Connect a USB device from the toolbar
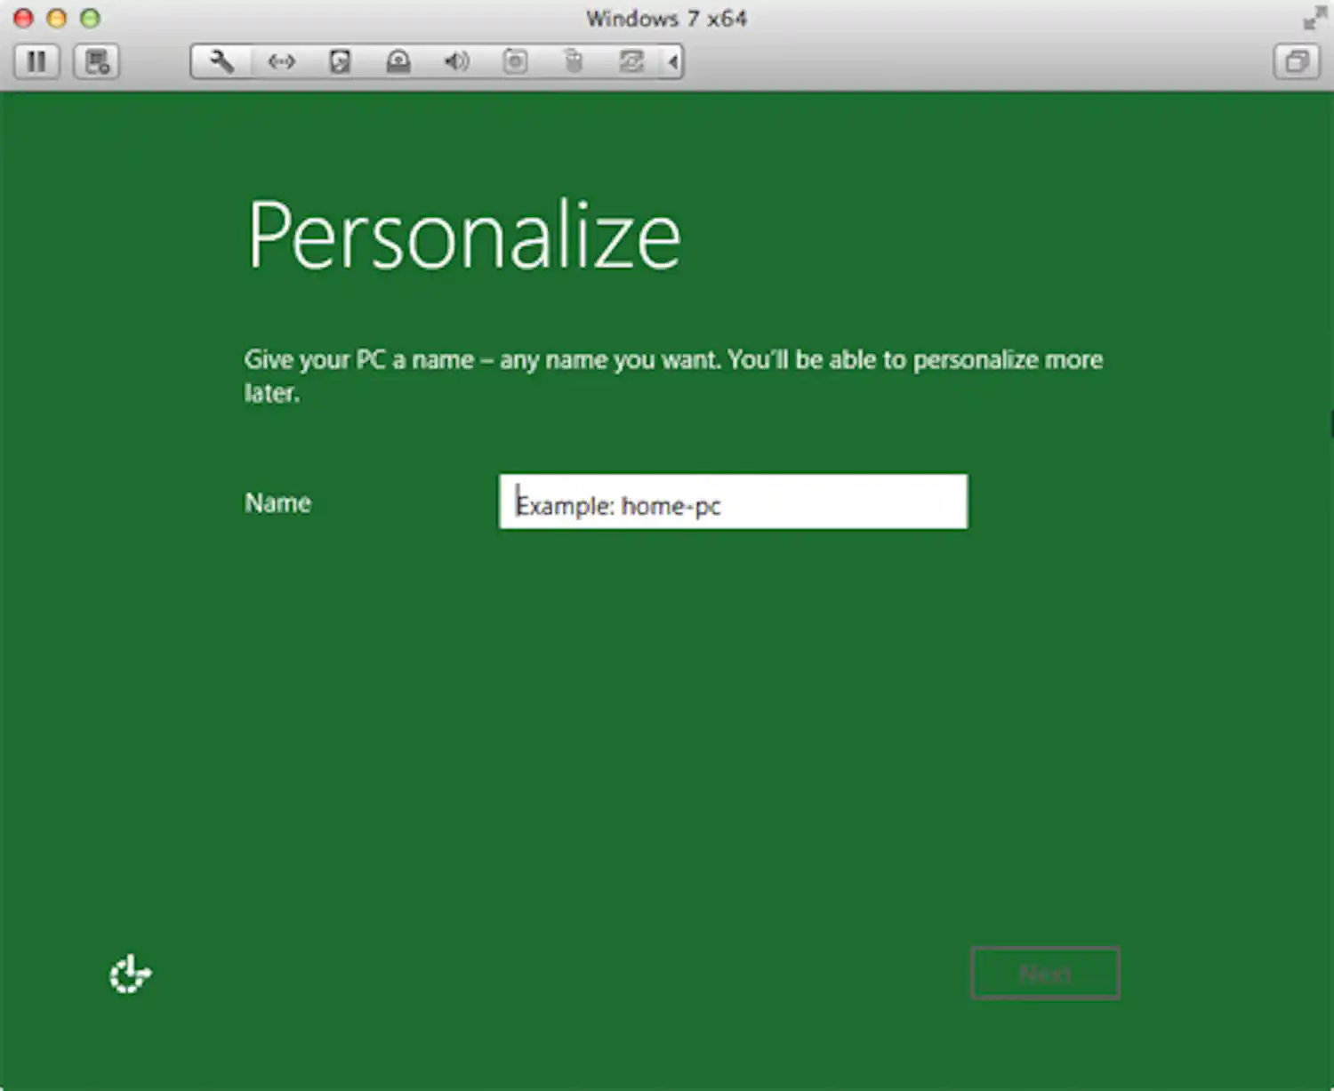 (x=574, y=61)
